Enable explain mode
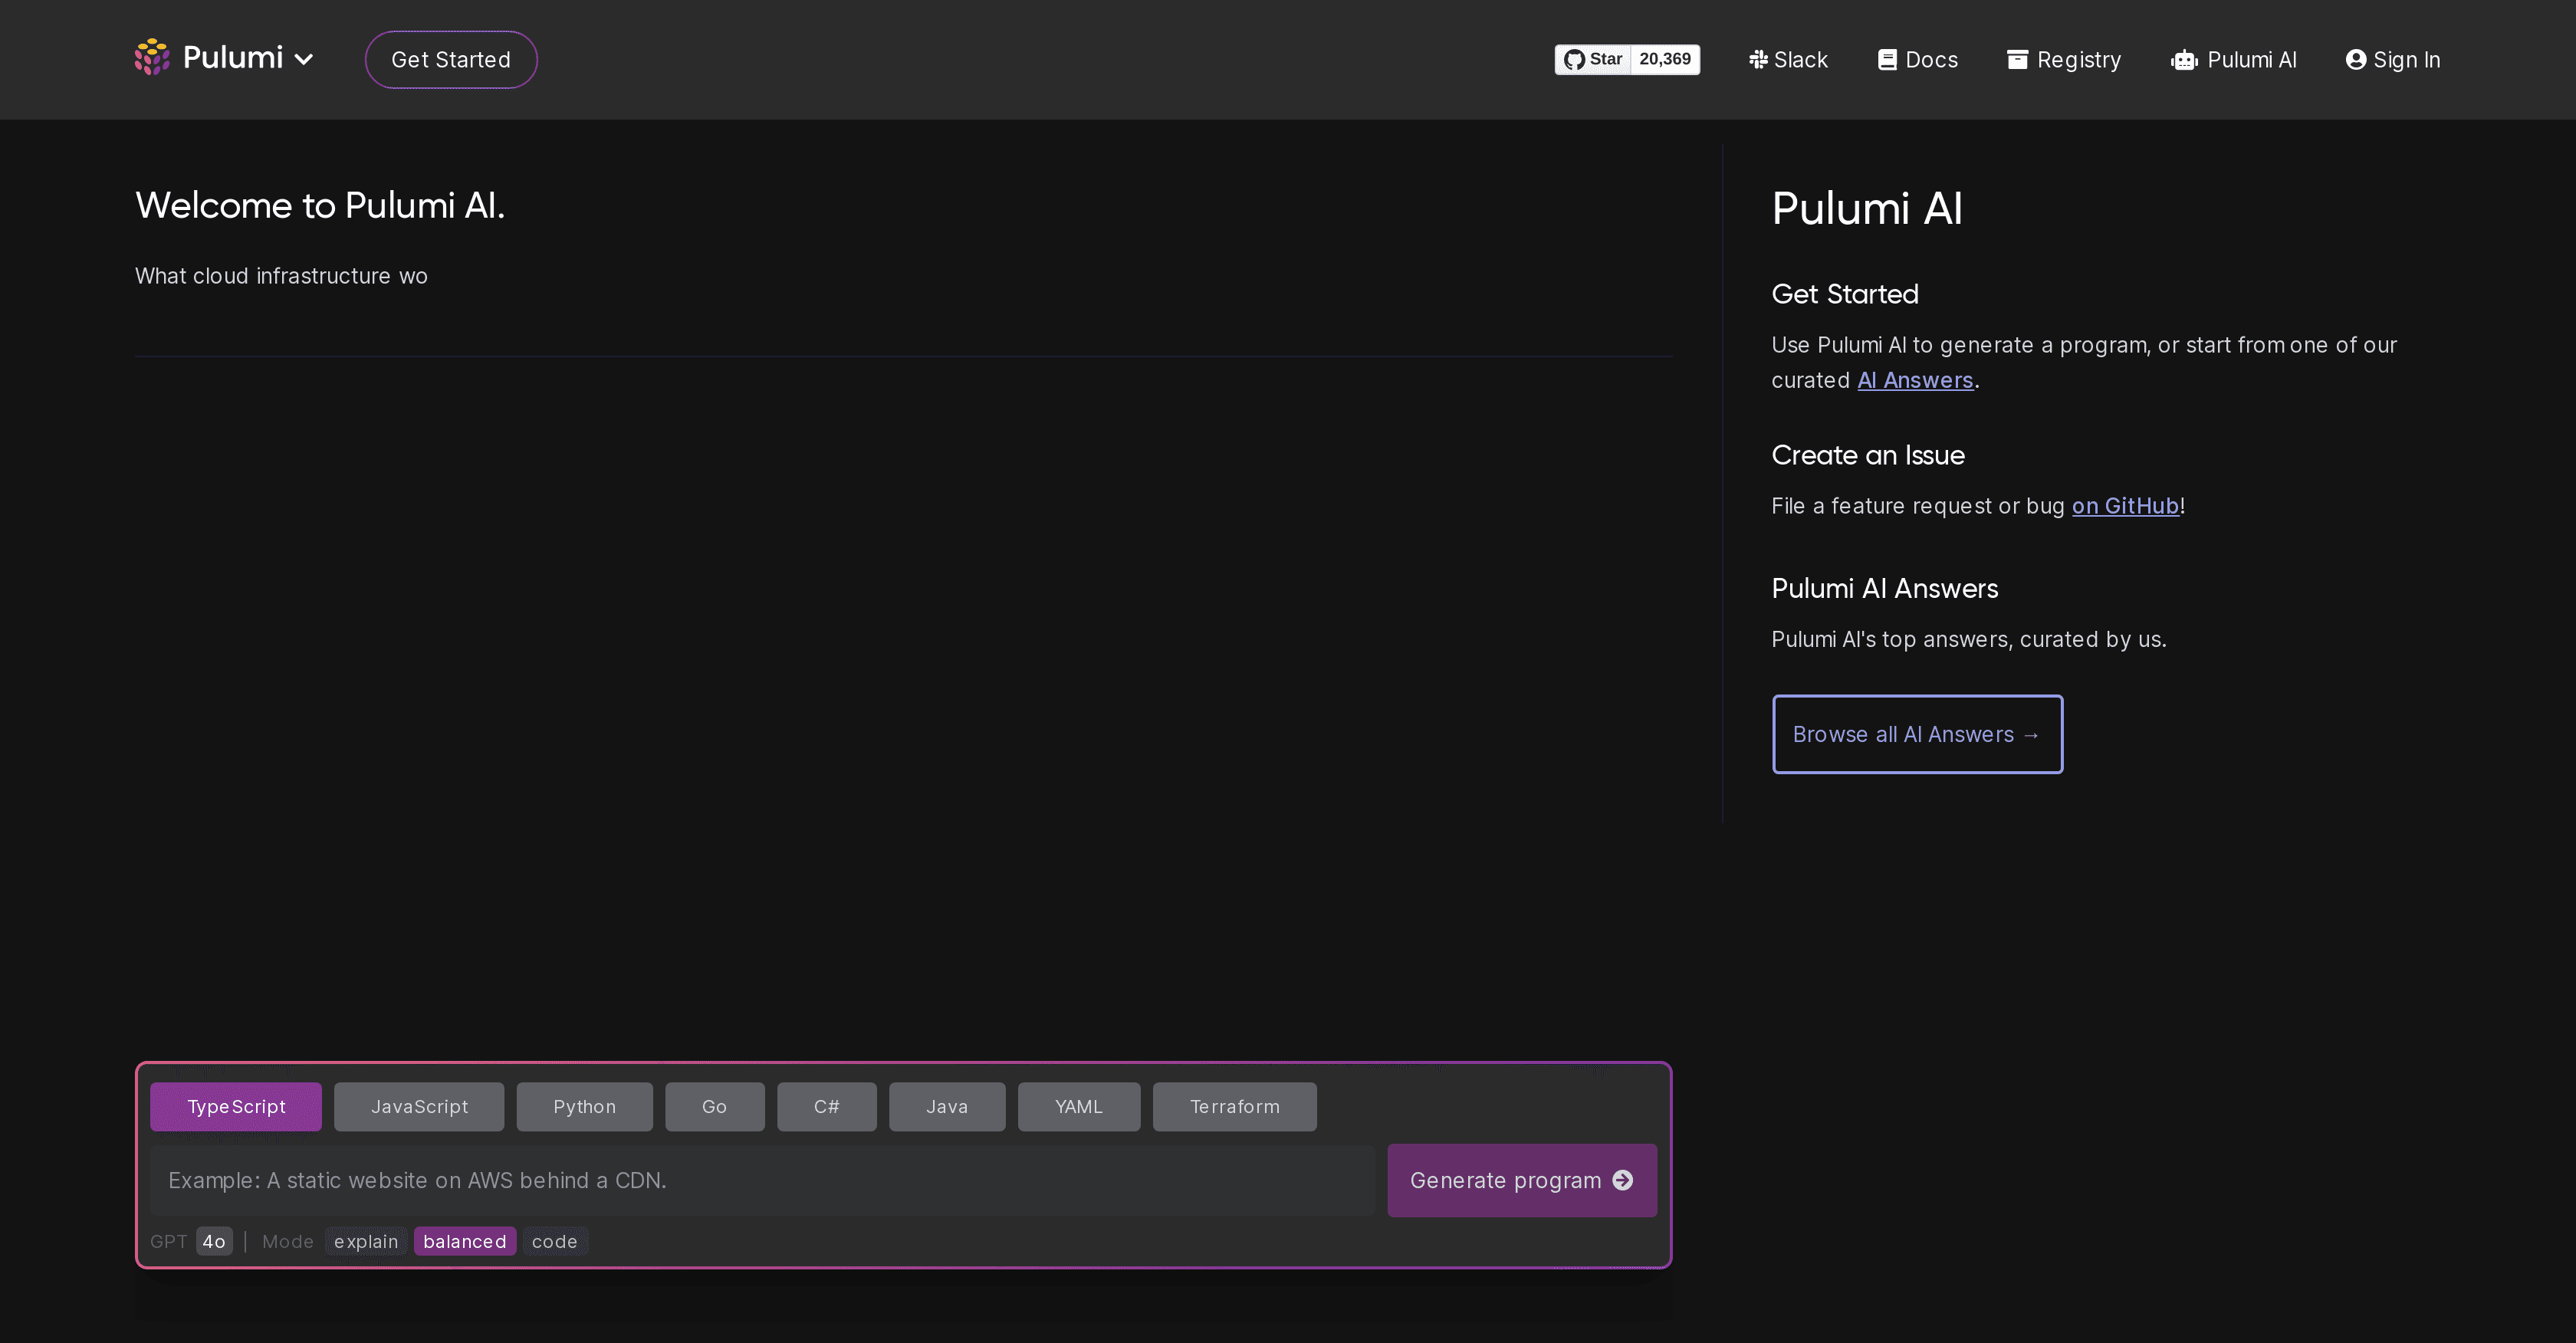 click(364, 1241)
